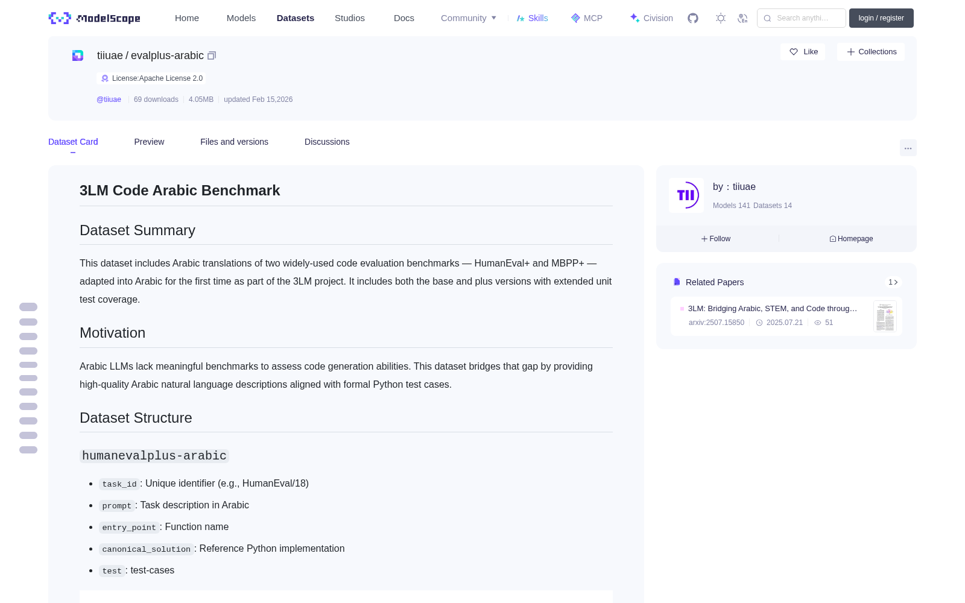Click the TII organization avatar
The width and height of the screenshot is (965, 603).
click(x=686, y=195)
